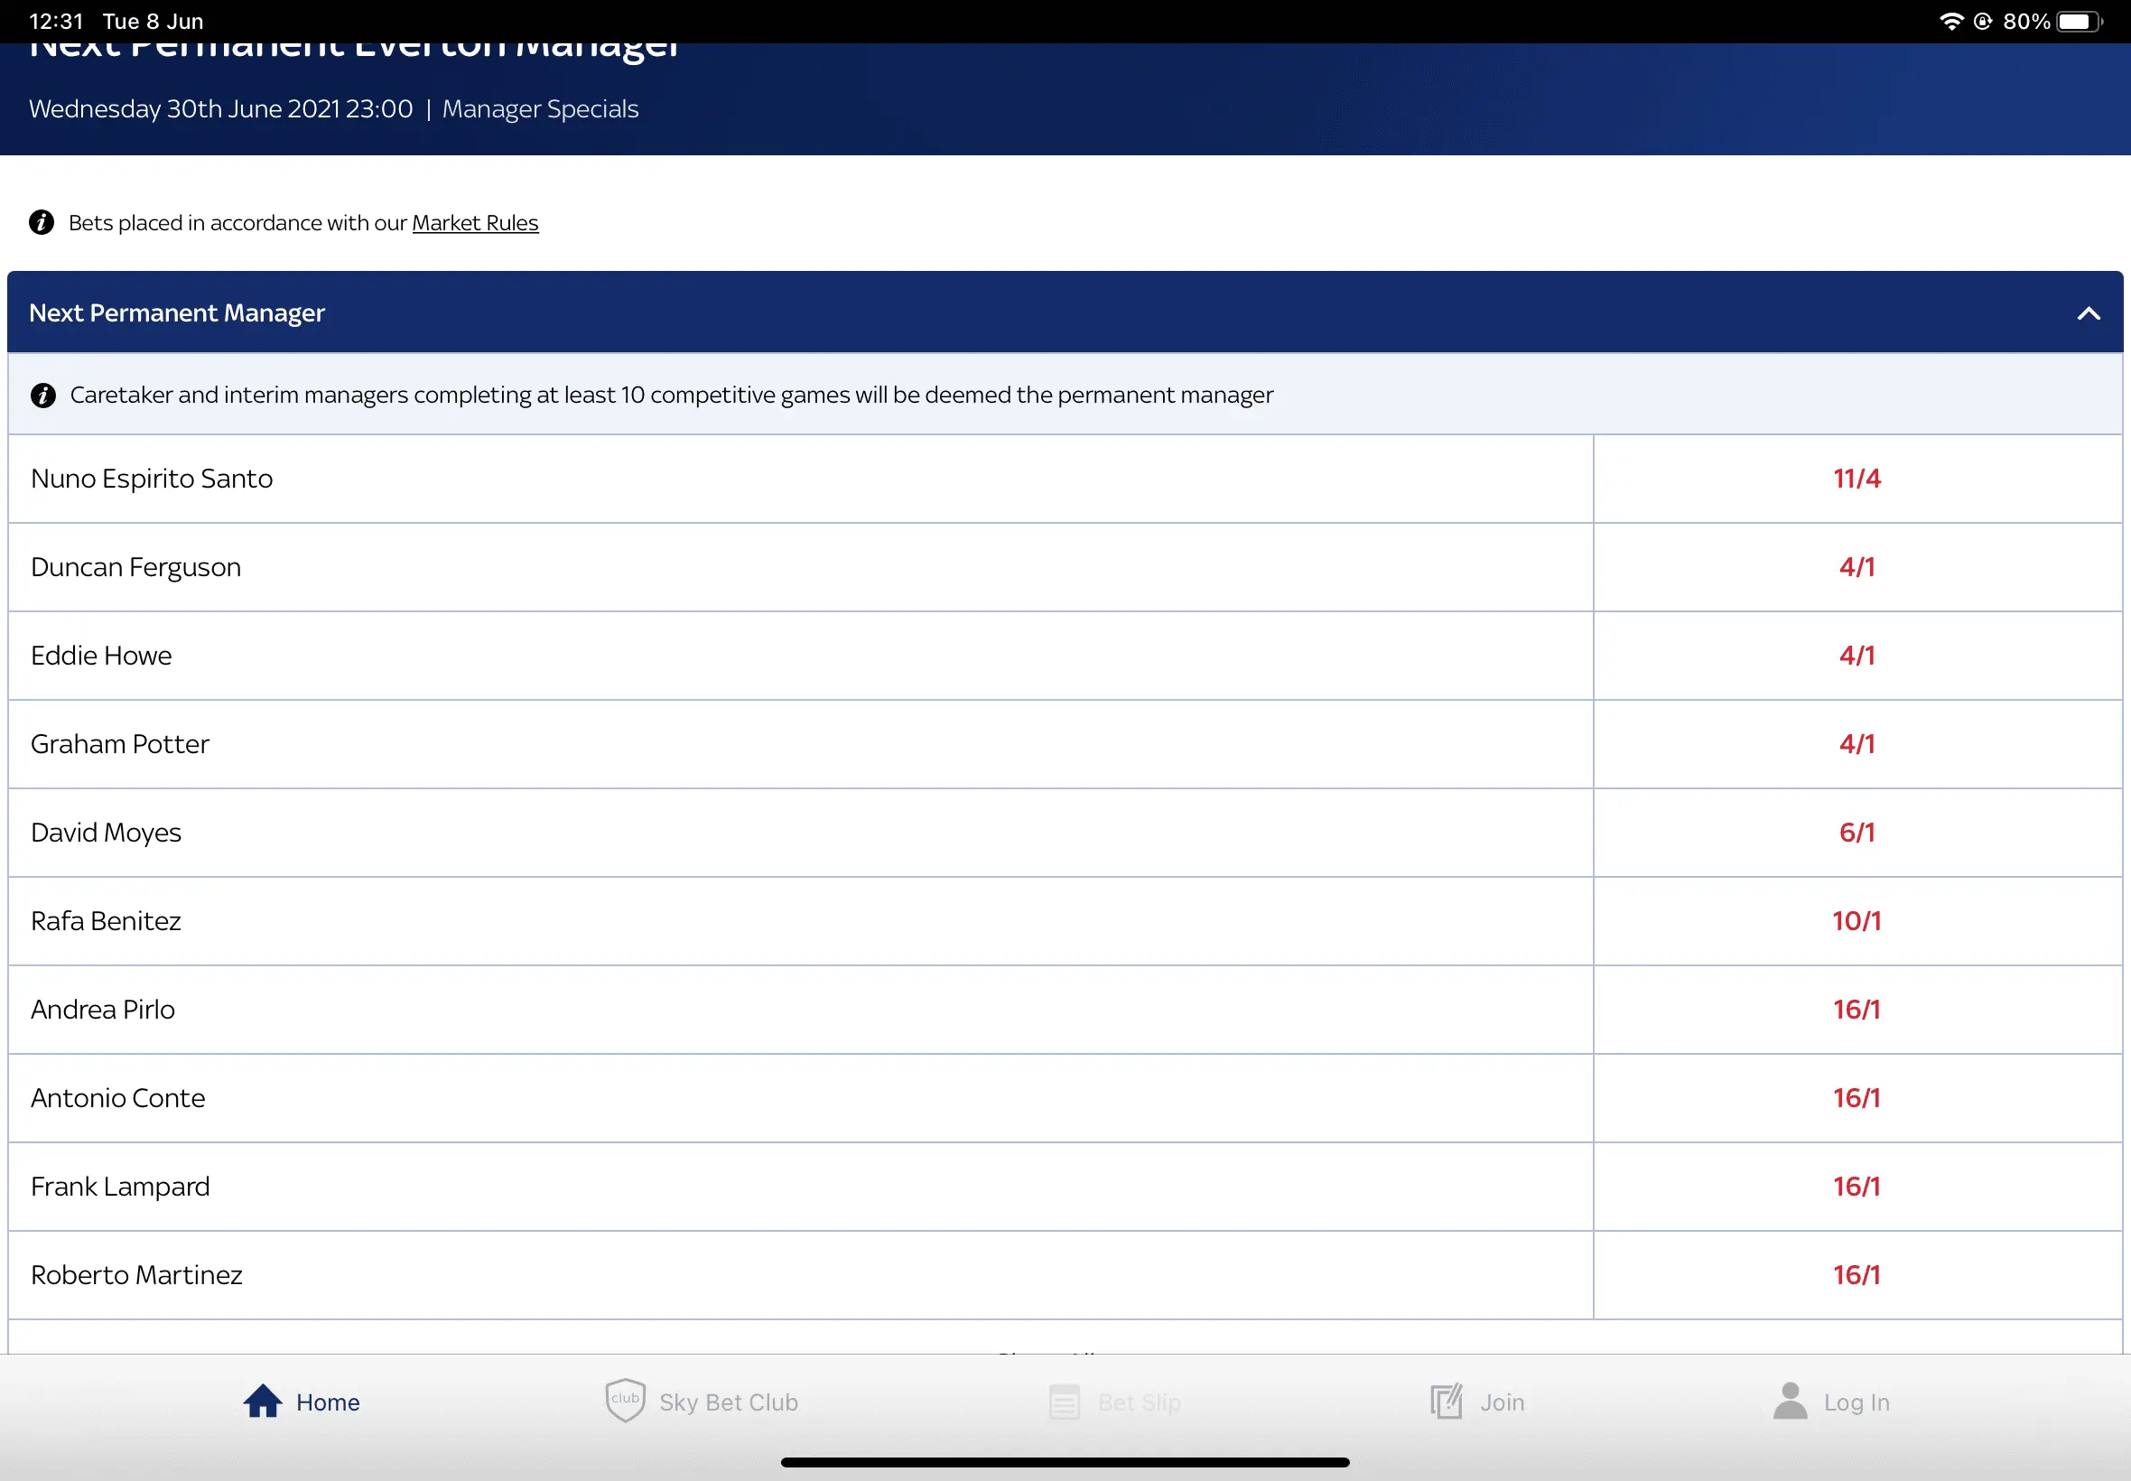The width and height of the screenshot is (2131, 1481).
Task: Open the Market Rules link
Action: click(475, 223)
